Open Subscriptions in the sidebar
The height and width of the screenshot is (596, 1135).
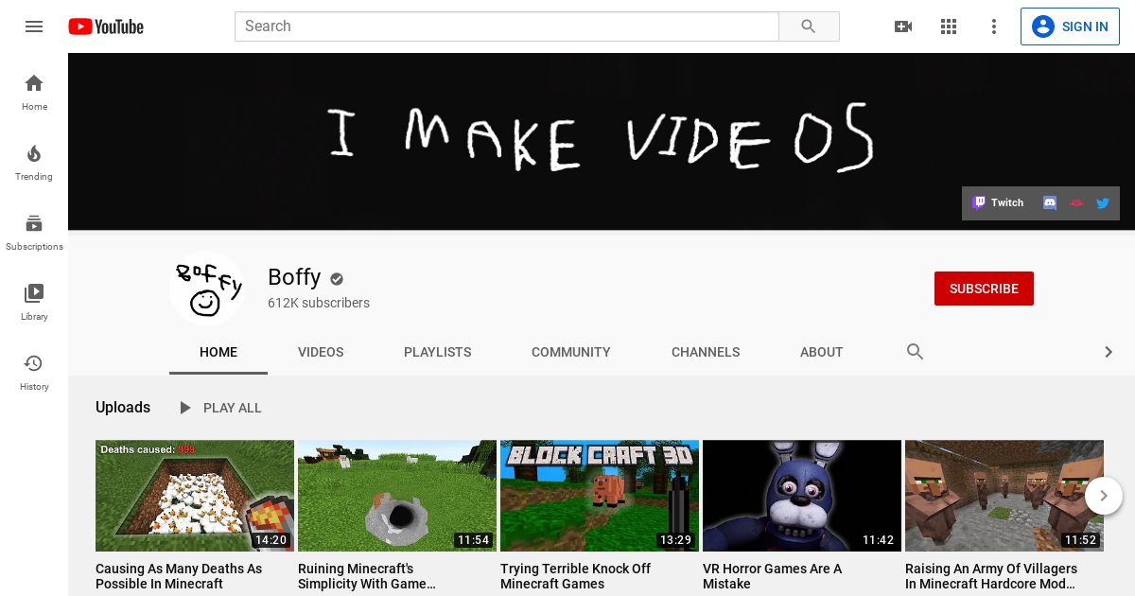coord(34,232)
